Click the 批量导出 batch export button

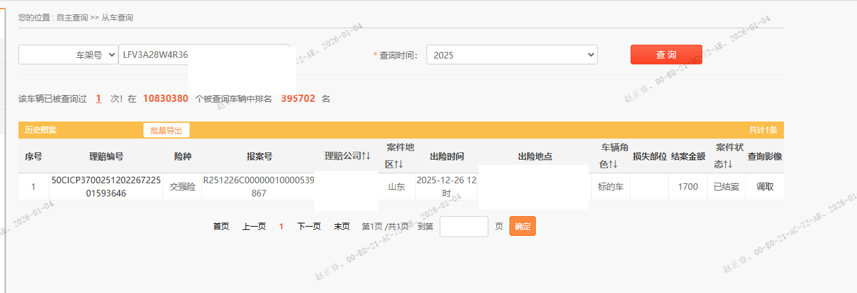(166, 130)
